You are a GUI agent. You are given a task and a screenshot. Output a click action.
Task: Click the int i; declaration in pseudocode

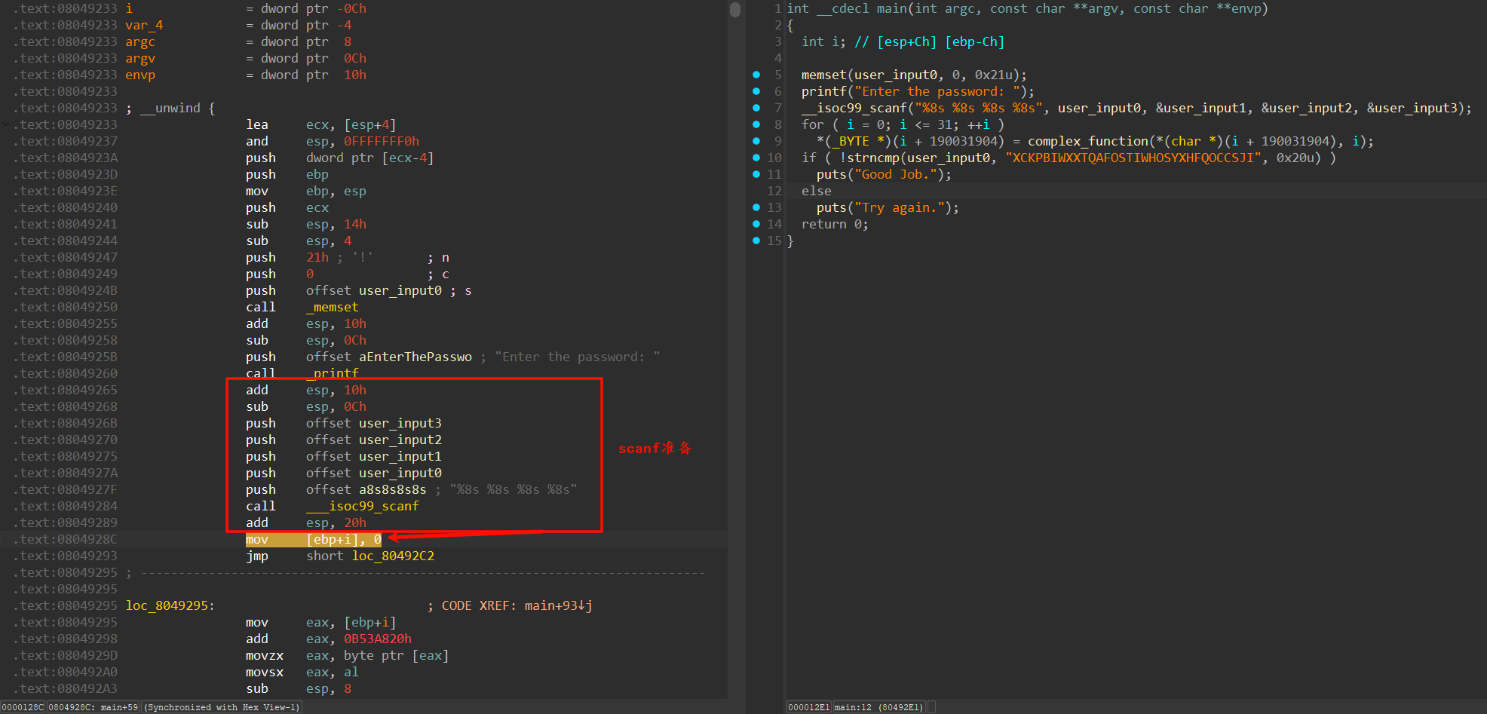click(823, 41)
